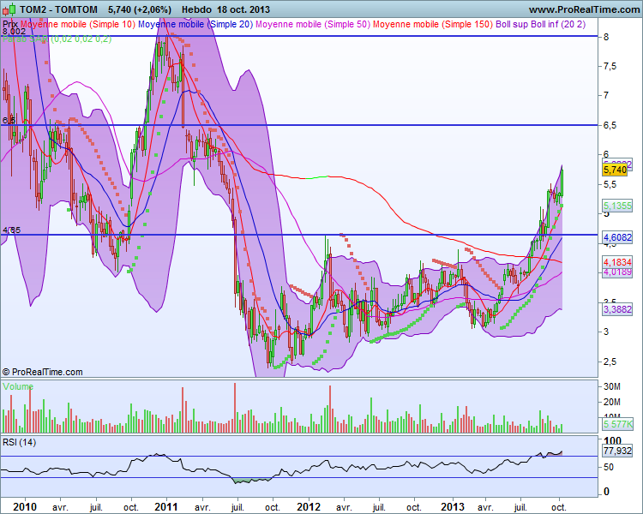Click the 4,1834 red value tag
This screenshot has width=643, height=514.
coord(617,262)
